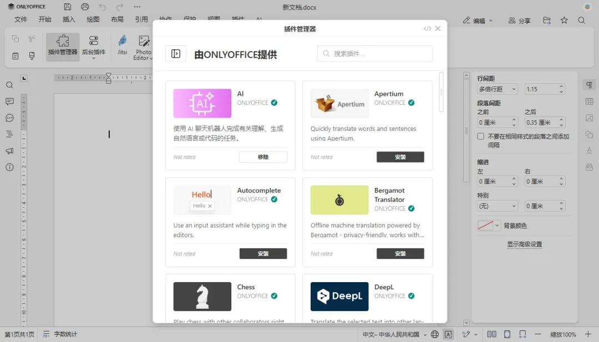
Task: Open the 插件管理器 plugin manager ribbon button
Action: tap(63, 47)
